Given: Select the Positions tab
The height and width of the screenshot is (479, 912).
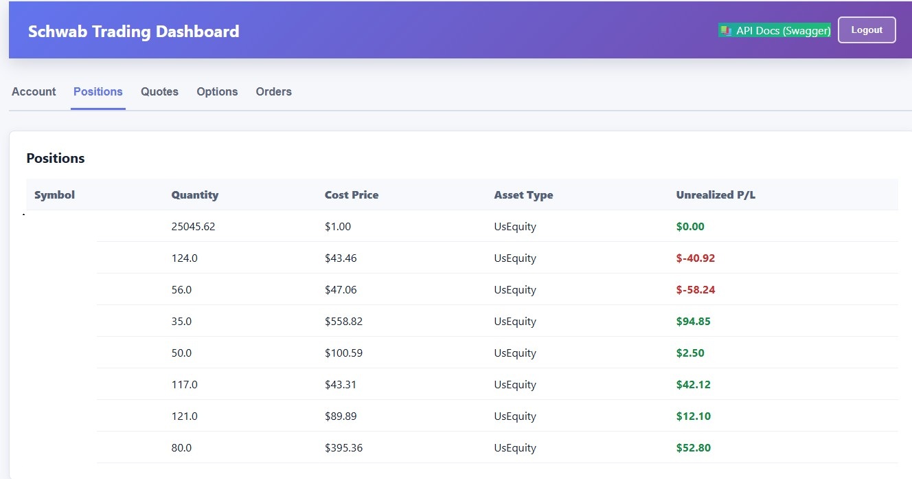Looking at the screenshot, I should (x=98, y=91).
